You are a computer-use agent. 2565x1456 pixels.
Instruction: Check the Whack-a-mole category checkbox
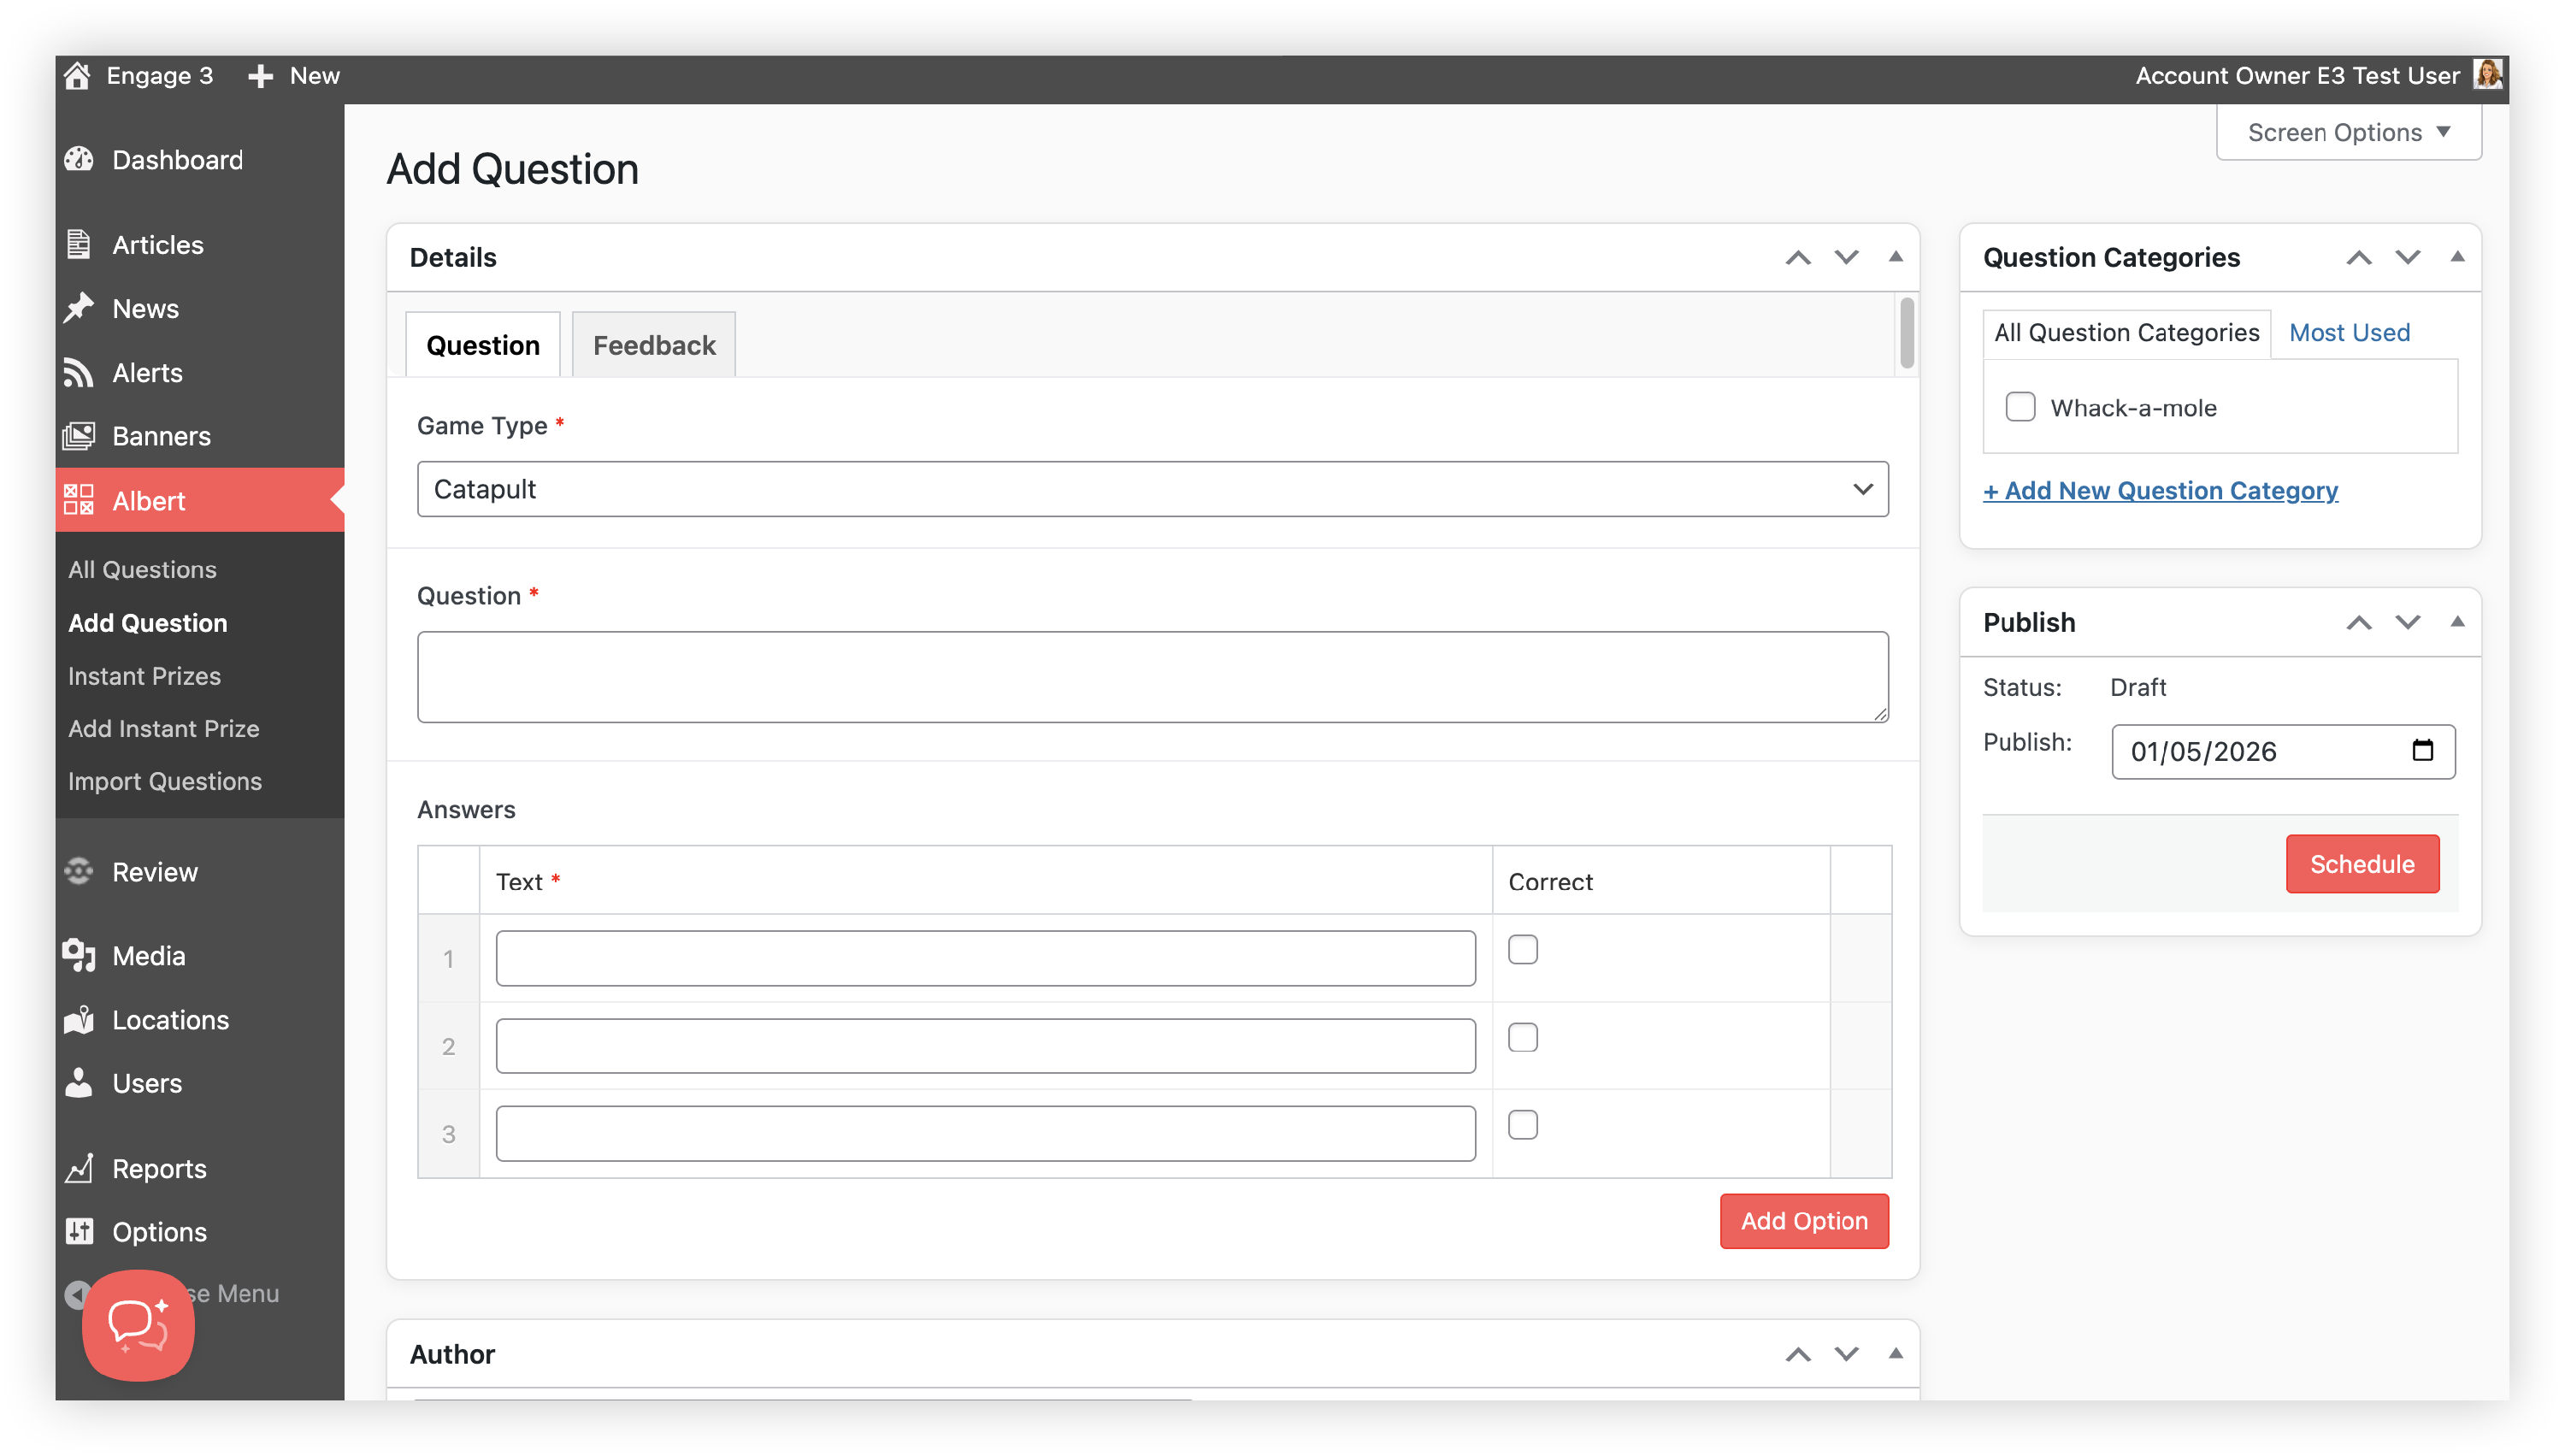click(2020, 407)
